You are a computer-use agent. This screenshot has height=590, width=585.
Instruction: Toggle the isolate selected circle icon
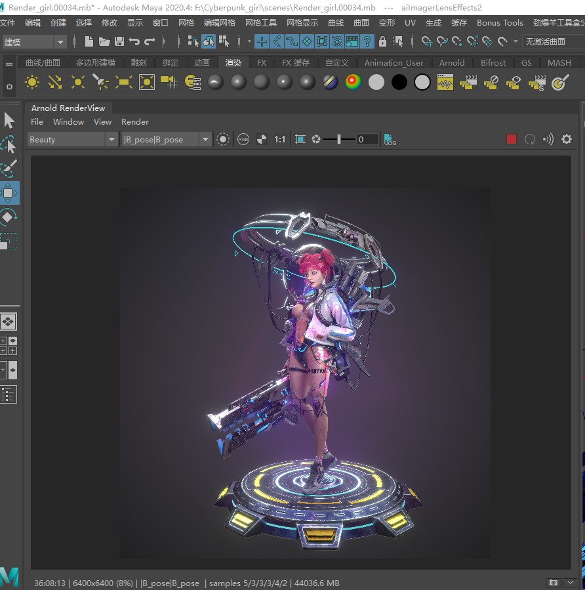(223, 140)
